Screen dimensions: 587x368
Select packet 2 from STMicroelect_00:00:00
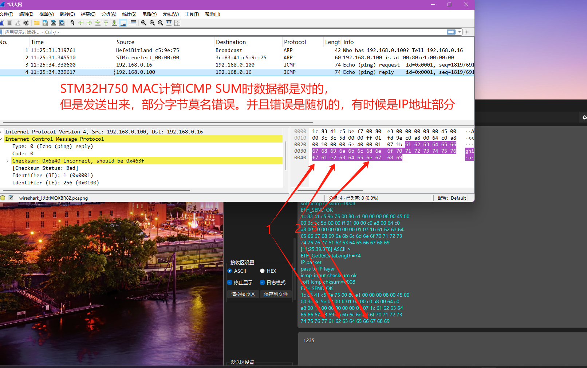pyautogui.click(x=237, y=57)
